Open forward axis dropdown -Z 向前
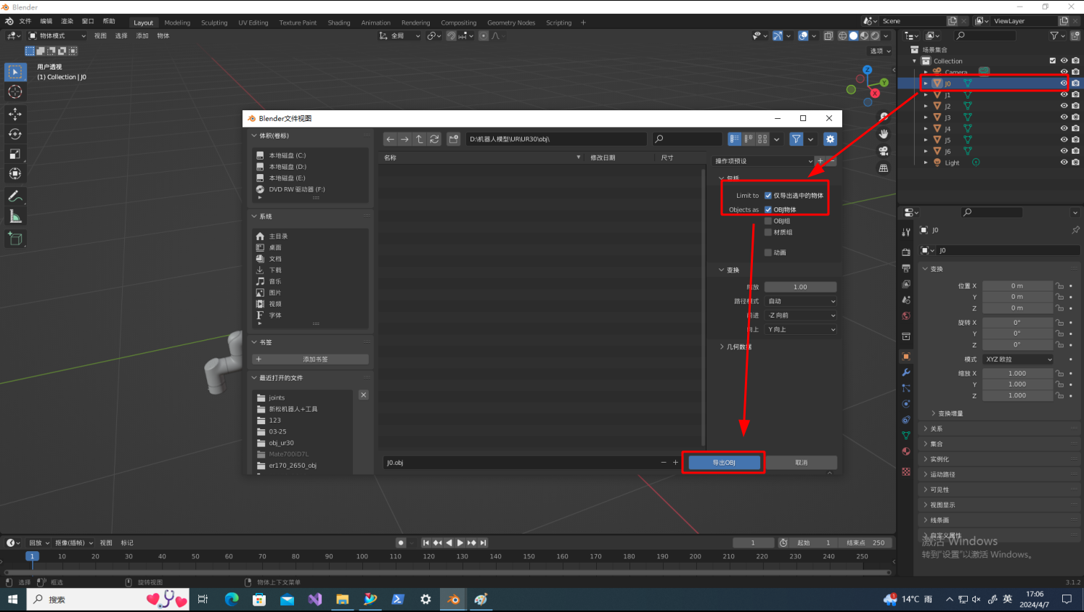The height and width of the screenshot is (612, 1084). pos(801,315)
